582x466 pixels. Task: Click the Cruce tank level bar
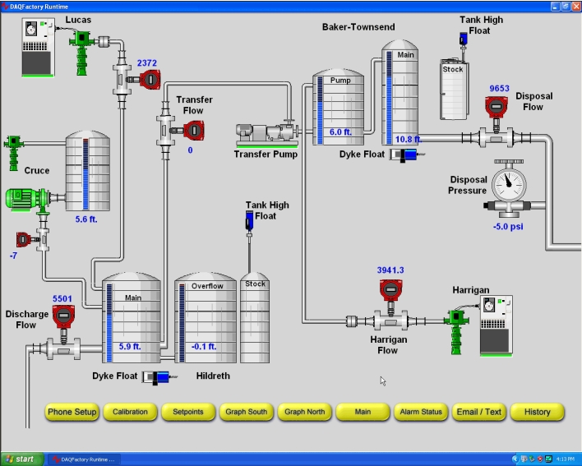tap(85, 174)
